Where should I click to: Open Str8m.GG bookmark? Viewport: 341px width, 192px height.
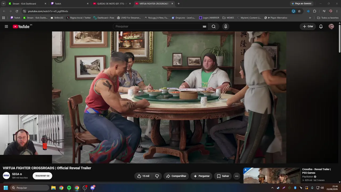click(x=57, y=18)
